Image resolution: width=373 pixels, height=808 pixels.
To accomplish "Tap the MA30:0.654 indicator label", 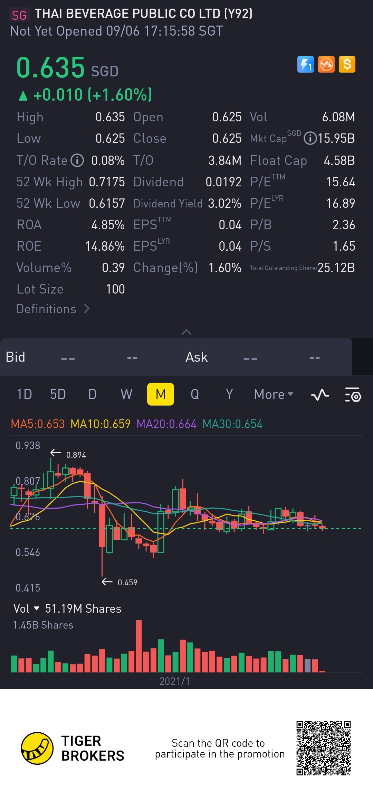I will tap(232, 424).
